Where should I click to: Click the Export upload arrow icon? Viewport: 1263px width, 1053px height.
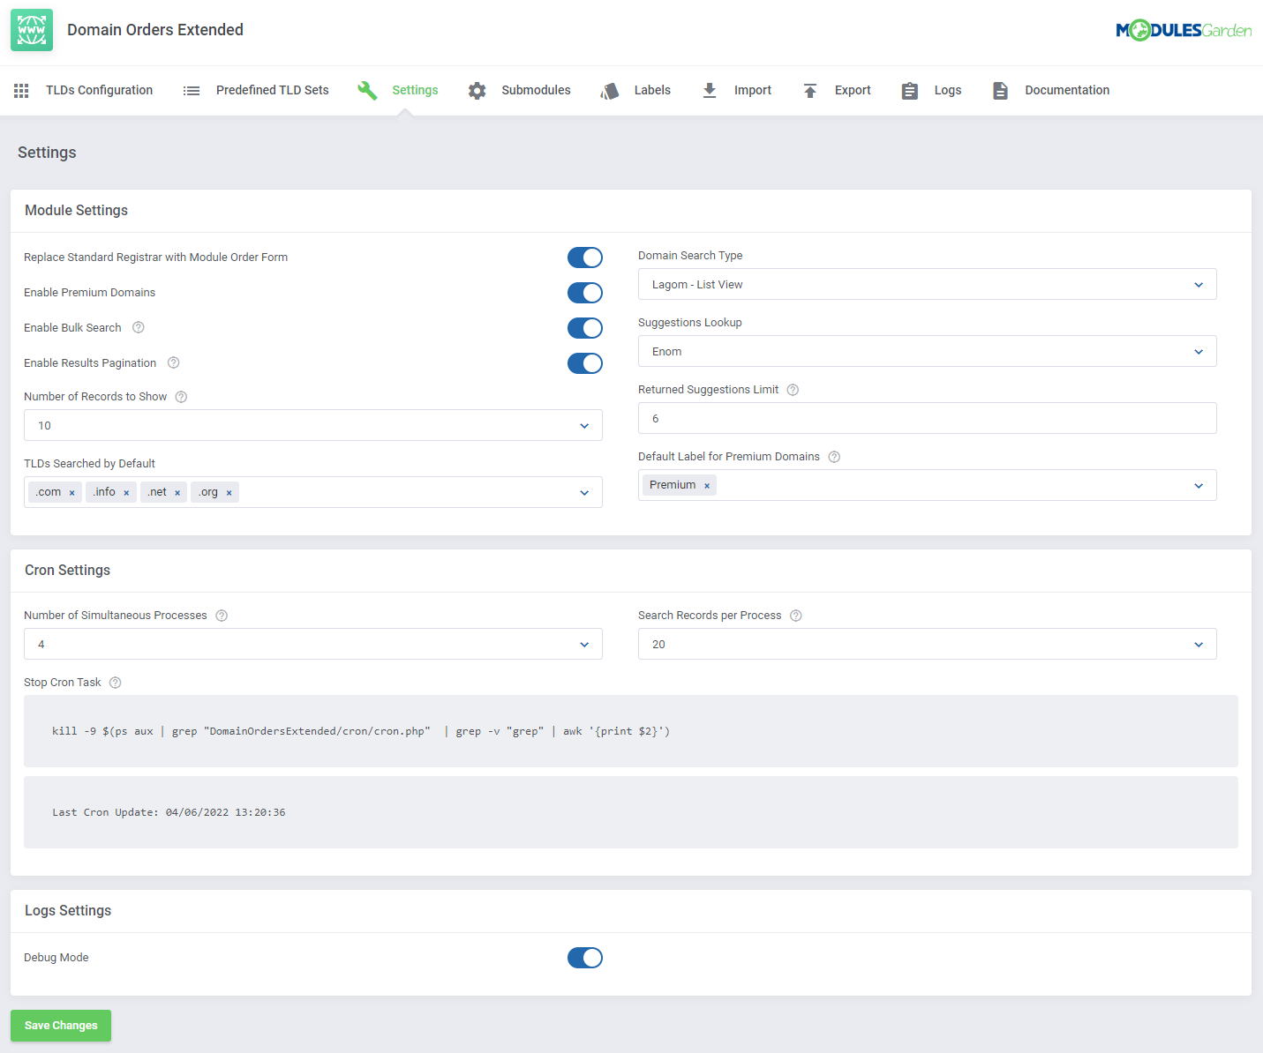click(810, 91)
